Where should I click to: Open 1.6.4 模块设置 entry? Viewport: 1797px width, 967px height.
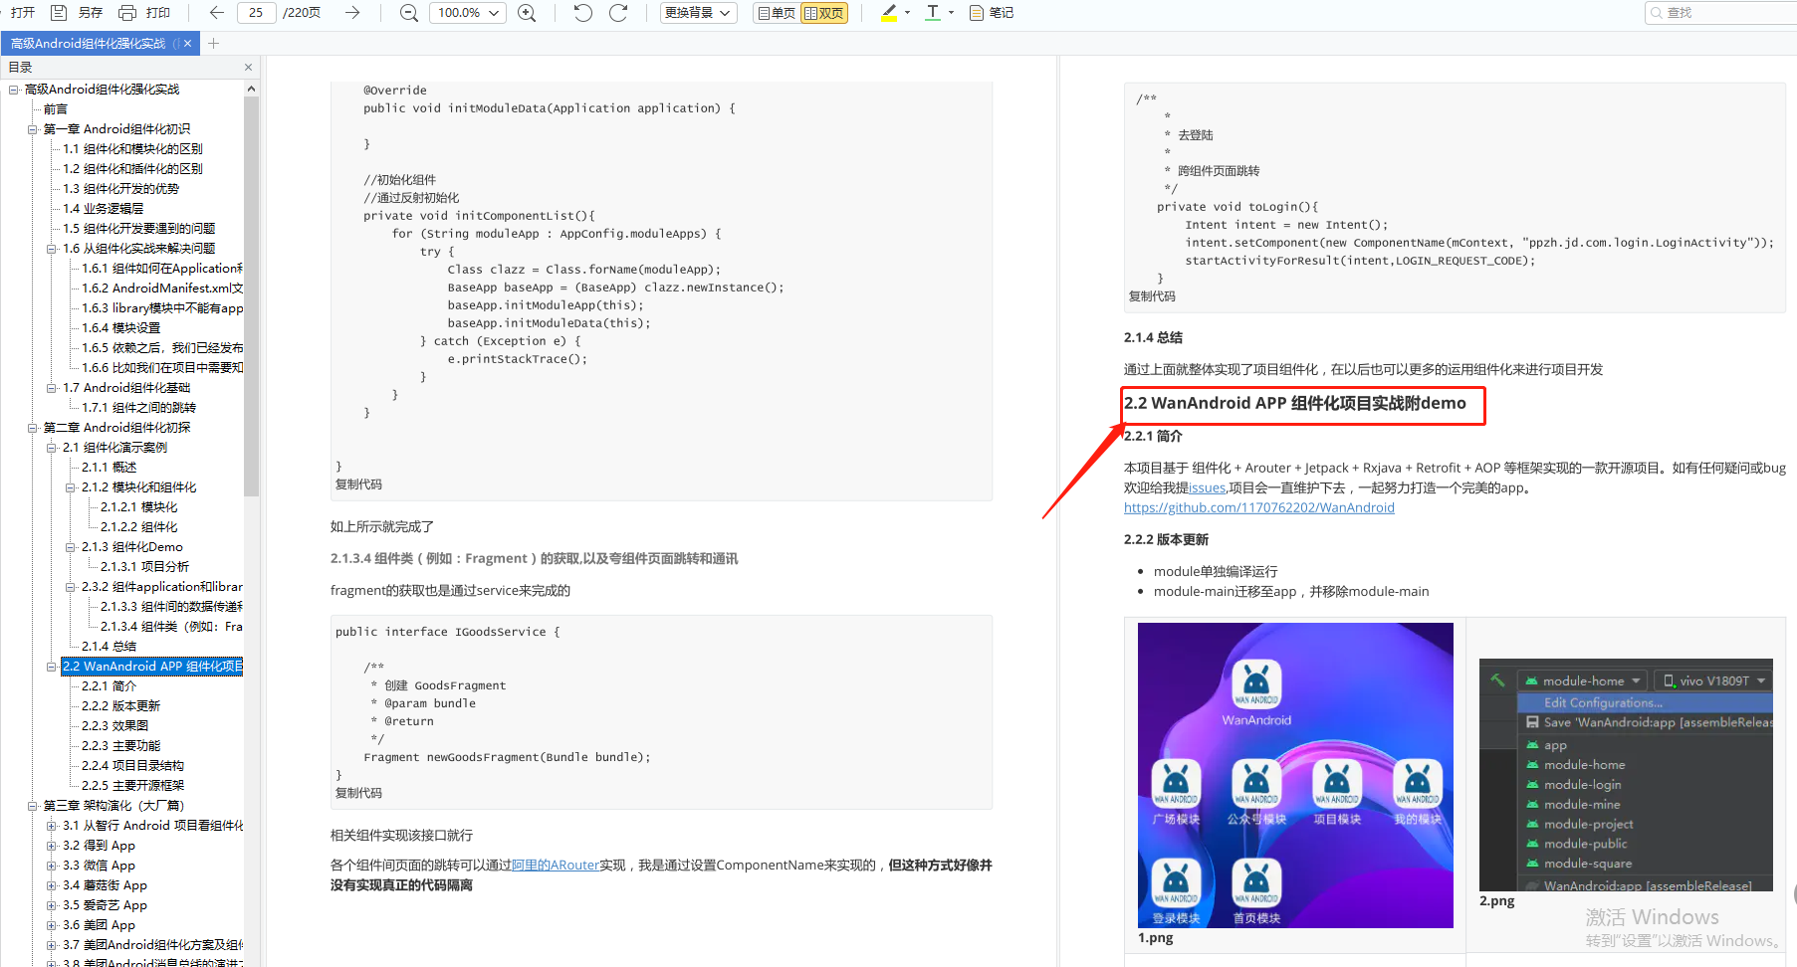click(120, 328)
